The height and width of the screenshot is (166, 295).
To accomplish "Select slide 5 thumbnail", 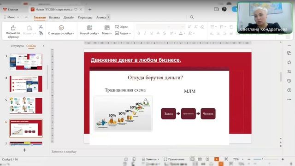I will pyautogui.click(x=26, y=106).
